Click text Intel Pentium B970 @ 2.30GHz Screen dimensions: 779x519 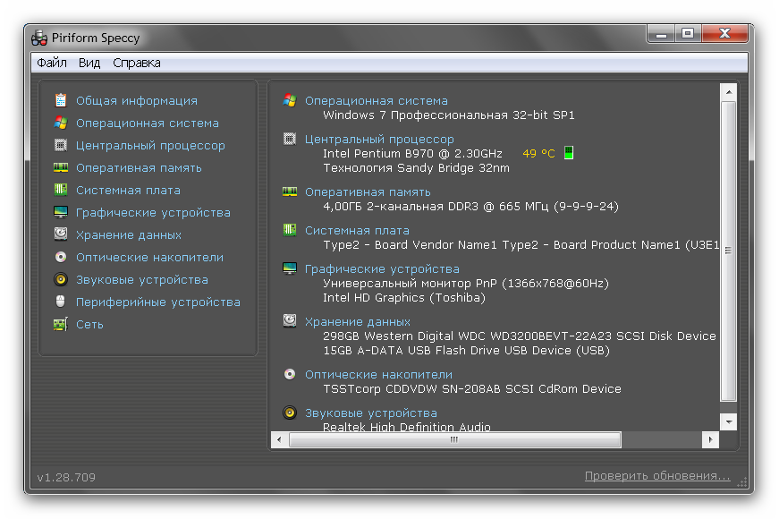(412, 154)
